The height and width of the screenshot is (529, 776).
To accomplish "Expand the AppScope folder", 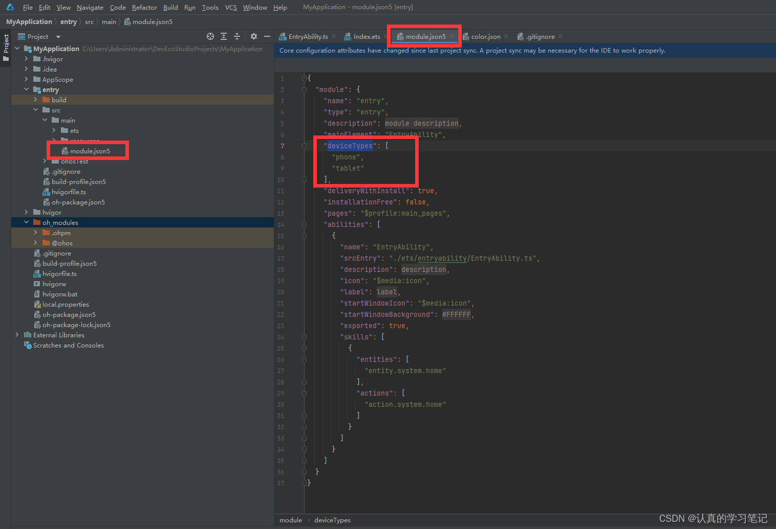I will pos(26,79).
